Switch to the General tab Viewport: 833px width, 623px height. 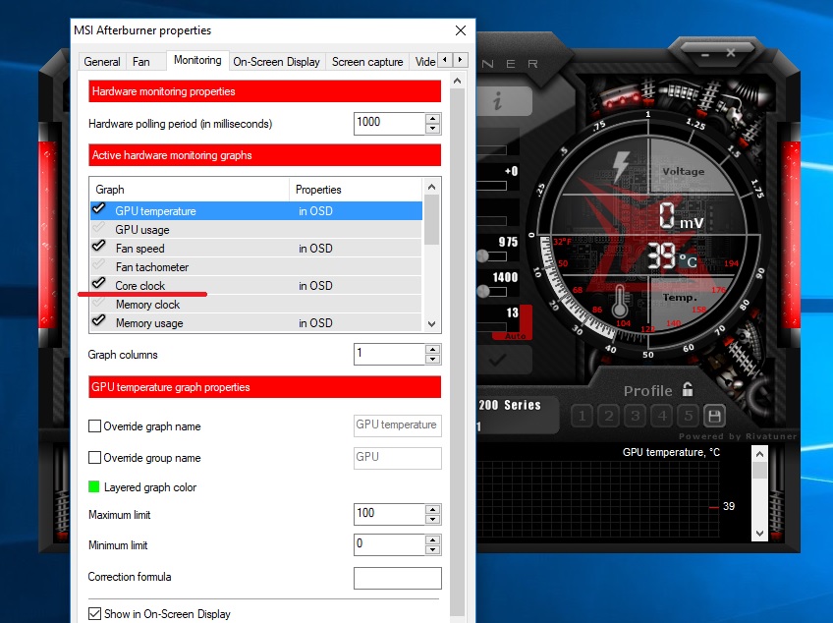click(x=102, y=62)
